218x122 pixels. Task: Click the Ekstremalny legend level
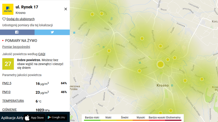click(x=173, y=118)
